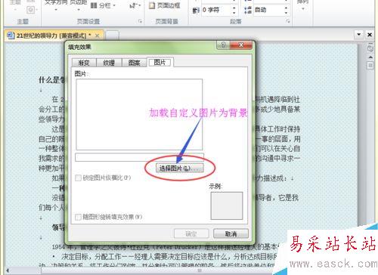Click the 选择图片 (Select Picture) button
The image size is (378, 275).
180,168
